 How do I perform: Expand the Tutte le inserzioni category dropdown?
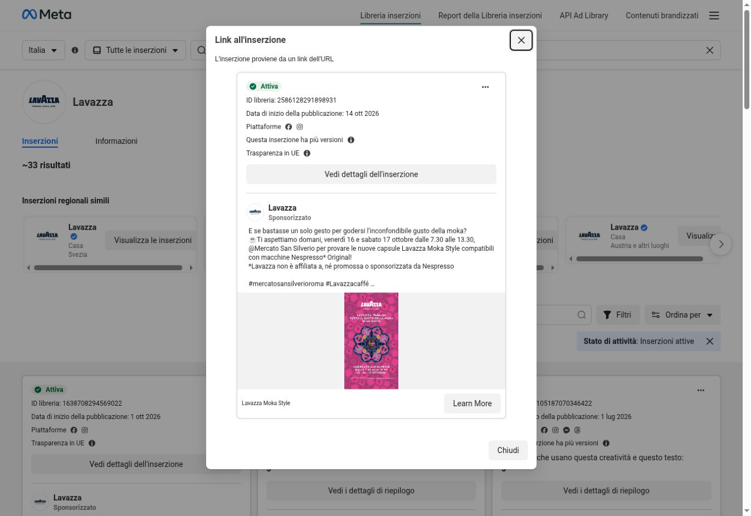coord(135,50)
